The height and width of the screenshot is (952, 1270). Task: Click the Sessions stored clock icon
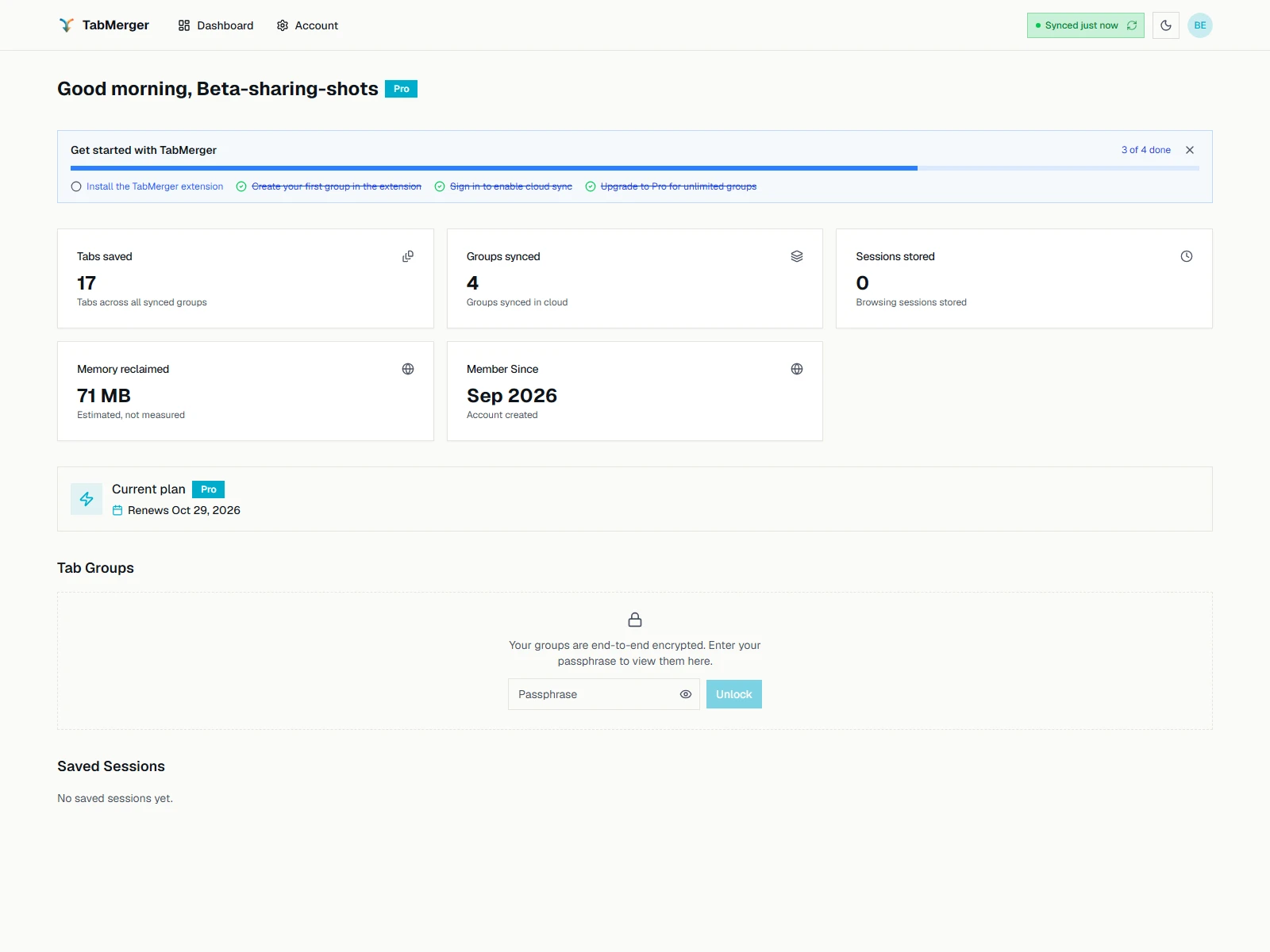point(1187,256)
